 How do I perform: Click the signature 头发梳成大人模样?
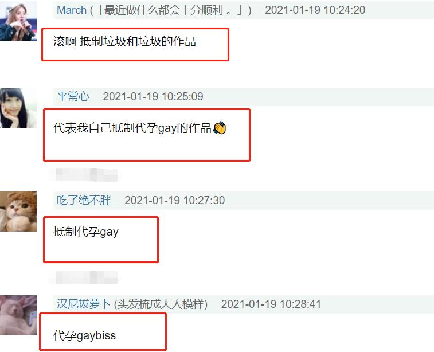coord(161,304)
